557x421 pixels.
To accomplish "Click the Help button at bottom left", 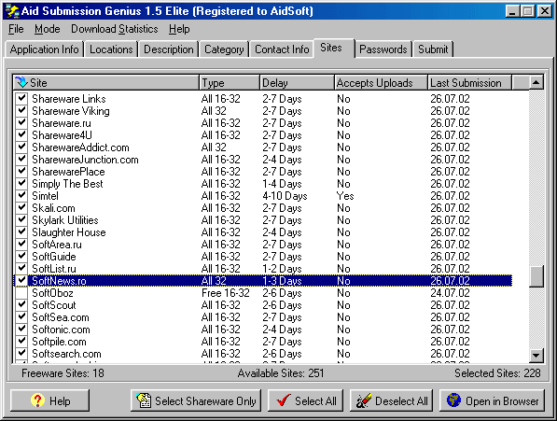I will pyautogui.click(x=49, y=400).
